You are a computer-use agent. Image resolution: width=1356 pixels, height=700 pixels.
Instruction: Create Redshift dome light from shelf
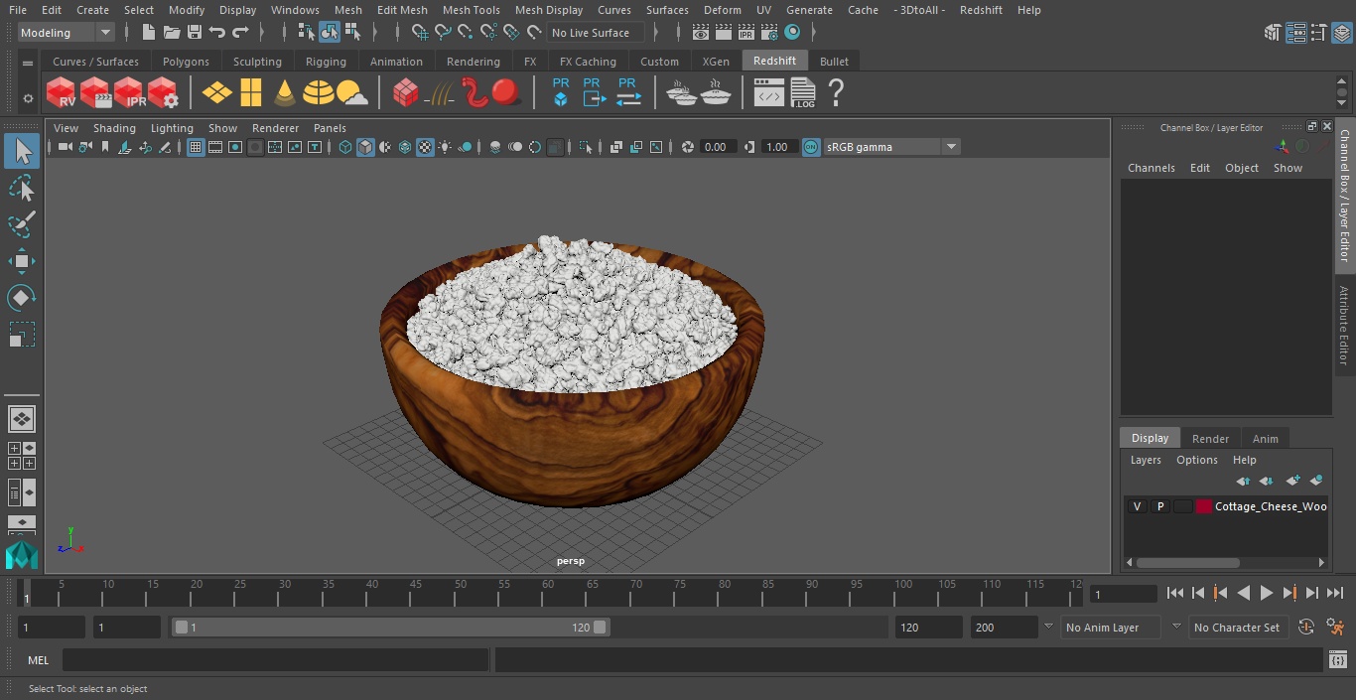pos(318,93)
